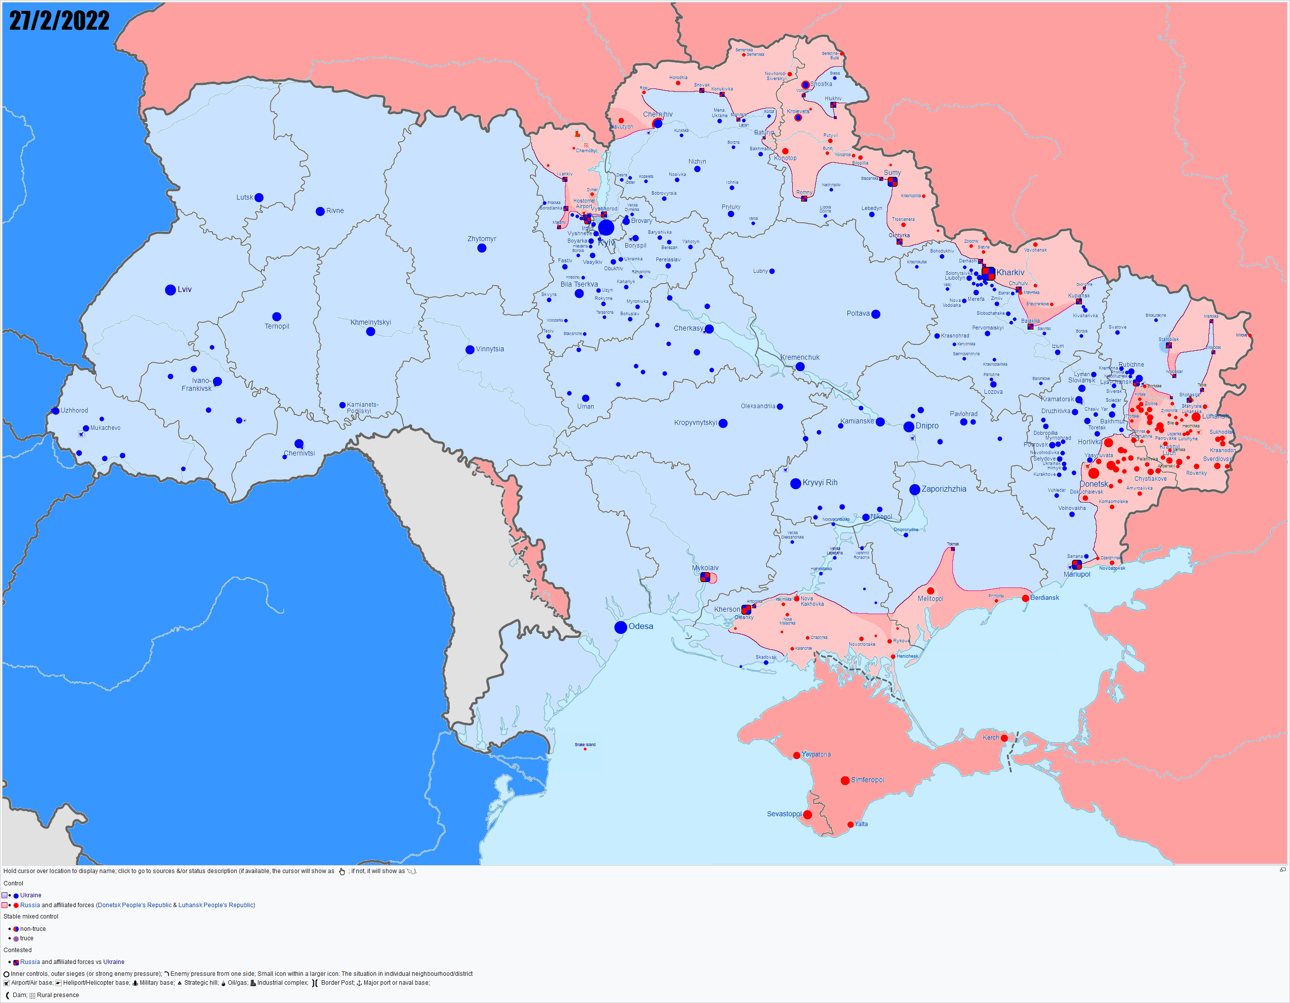Viewport: 1290px width, 1003px height.
Task: Open the Donetsk People's Republic link
Action: coord(134,905)
